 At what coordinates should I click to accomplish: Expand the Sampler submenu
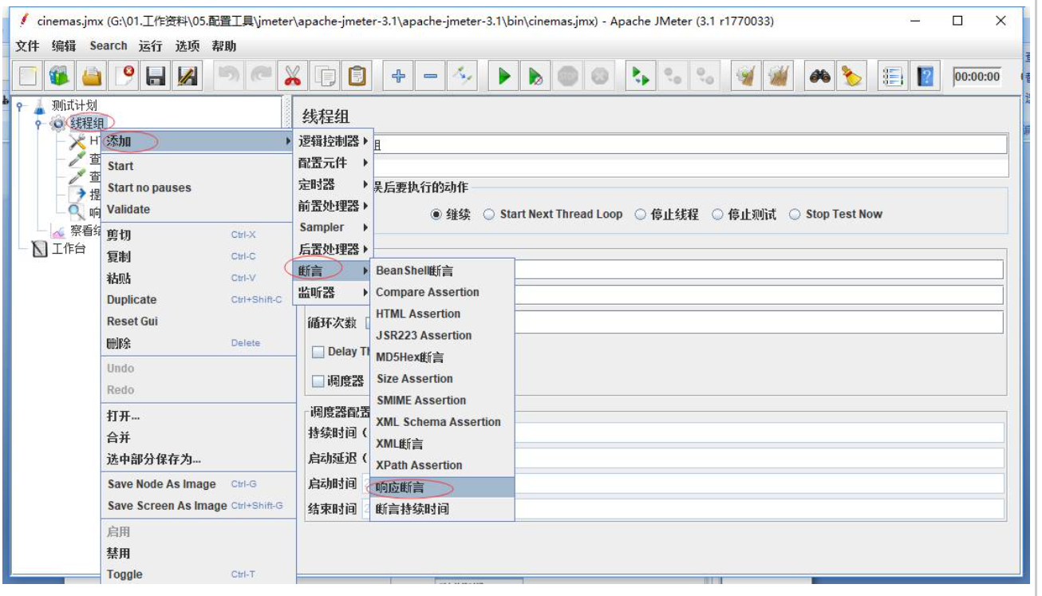click(x=334, y=227)
